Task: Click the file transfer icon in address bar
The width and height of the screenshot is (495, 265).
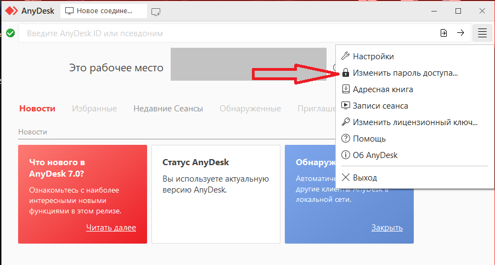Action: coord(443,33)
